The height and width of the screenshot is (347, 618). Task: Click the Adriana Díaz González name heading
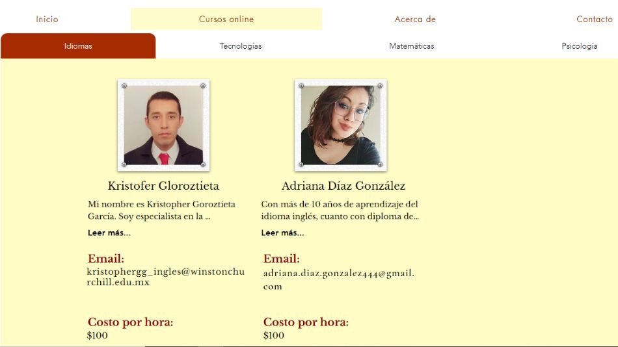tap(343, 185)
